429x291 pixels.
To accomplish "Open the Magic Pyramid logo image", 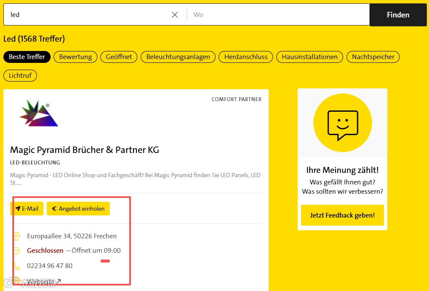I will (x=38, y=113).
